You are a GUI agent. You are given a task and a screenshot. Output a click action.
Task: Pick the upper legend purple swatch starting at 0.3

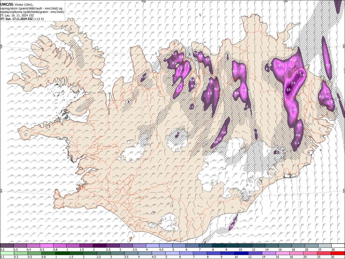click(x=20, y=246)
